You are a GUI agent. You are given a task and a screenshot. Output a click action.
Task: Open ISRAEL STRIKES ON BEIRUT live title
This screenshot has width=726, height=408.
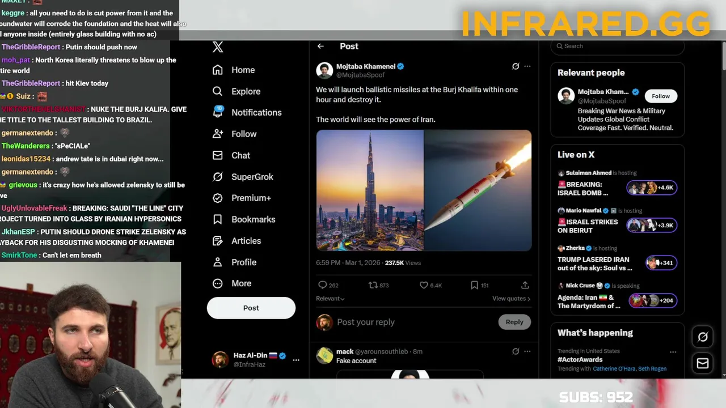588,226
